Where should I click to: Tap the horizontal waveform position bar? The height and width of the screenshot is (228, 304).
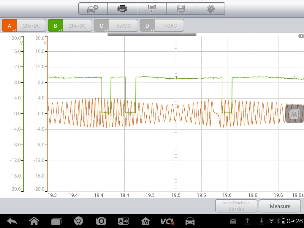pos(152,34)
